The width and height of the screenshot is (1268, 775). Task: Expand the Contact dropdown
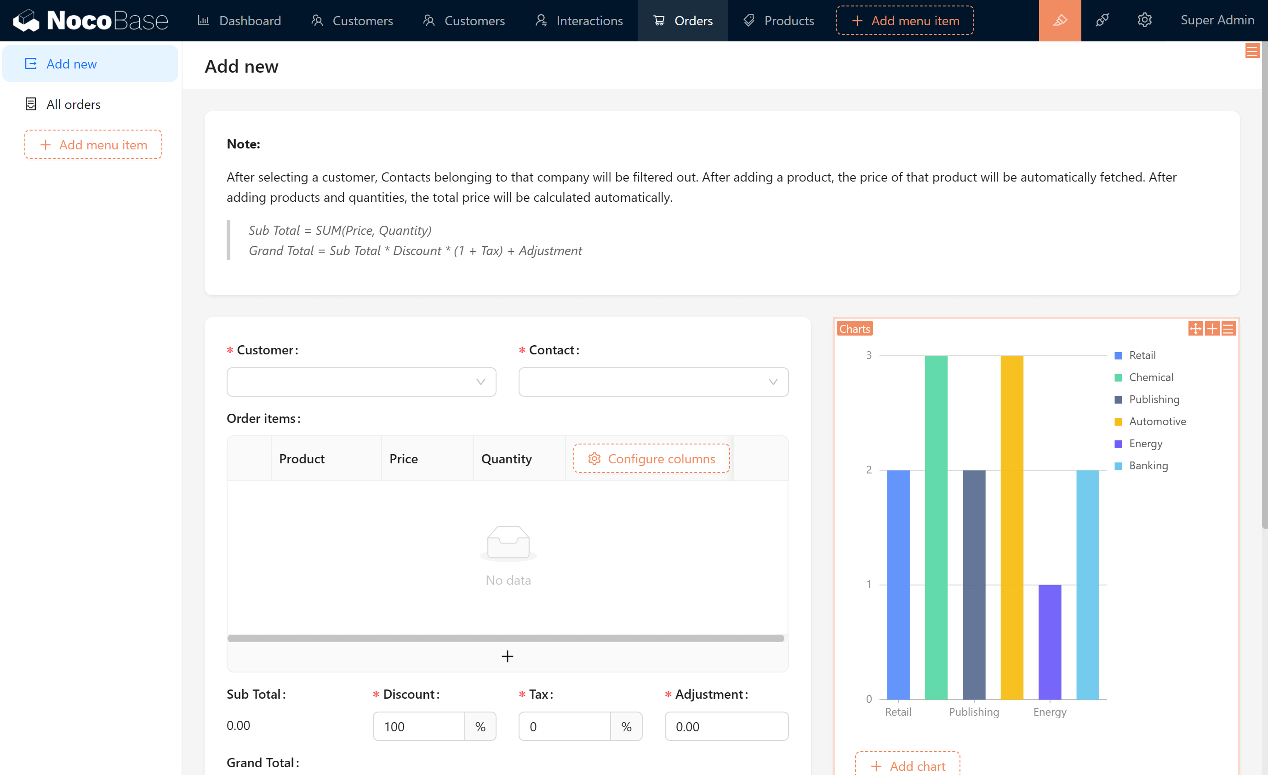[652, 382]
